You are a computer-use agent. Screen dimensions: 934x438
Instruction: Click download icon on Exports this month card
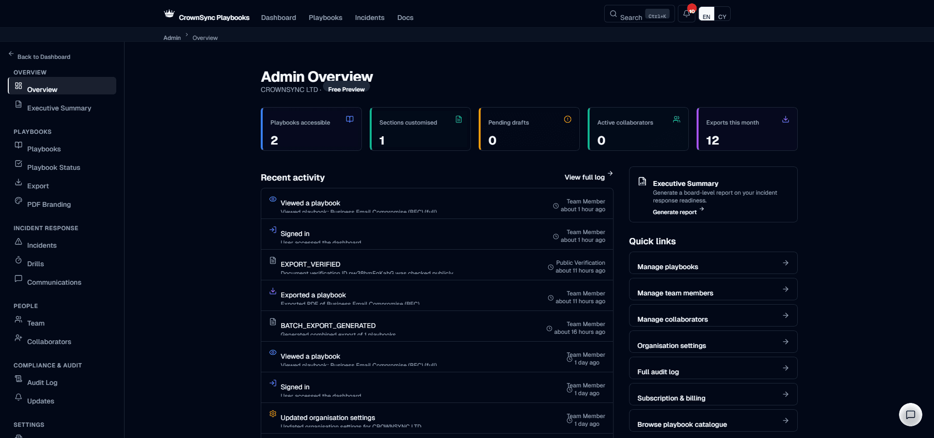[786, 119]
